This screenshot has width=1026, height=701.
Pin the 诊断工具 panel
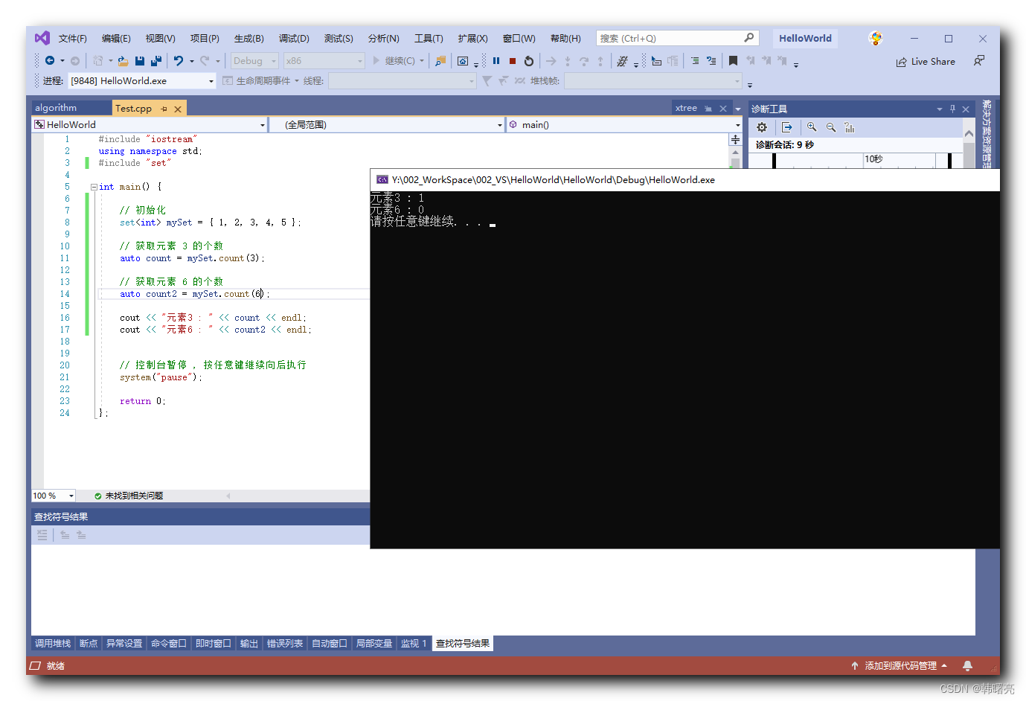(x=952, y=109)
